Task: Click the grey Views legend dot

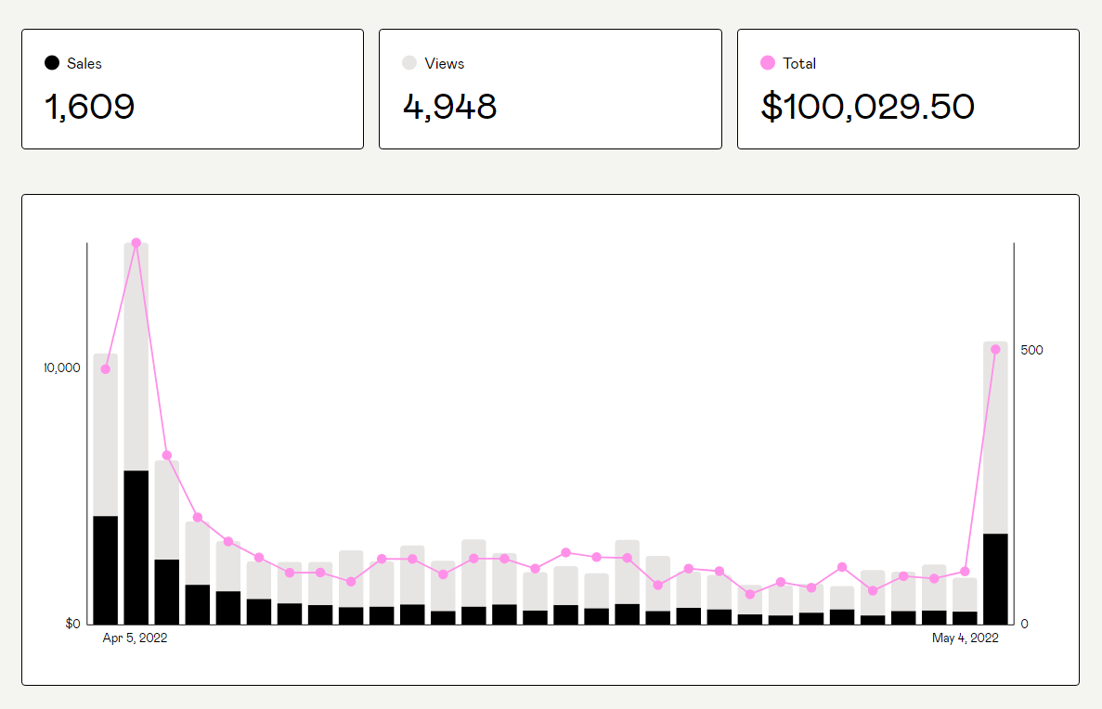Action: pyautogui.click(x=409, y=63)
